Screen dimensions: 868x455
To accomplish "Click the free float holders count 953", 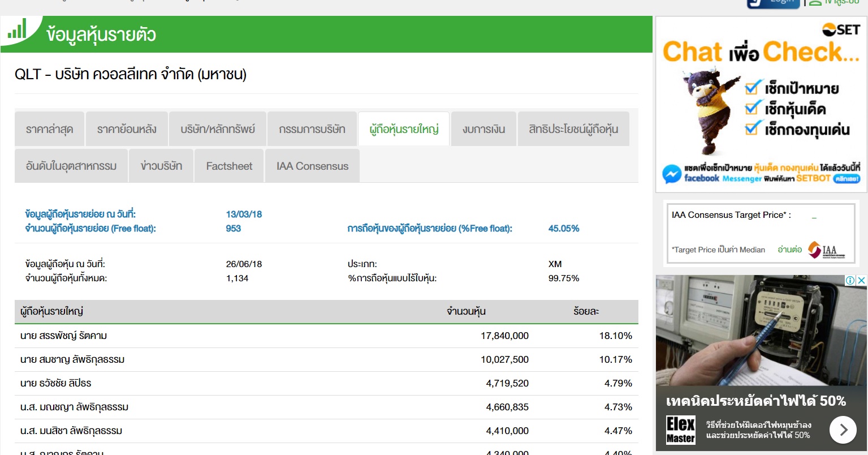I will [x=234, y=229].
